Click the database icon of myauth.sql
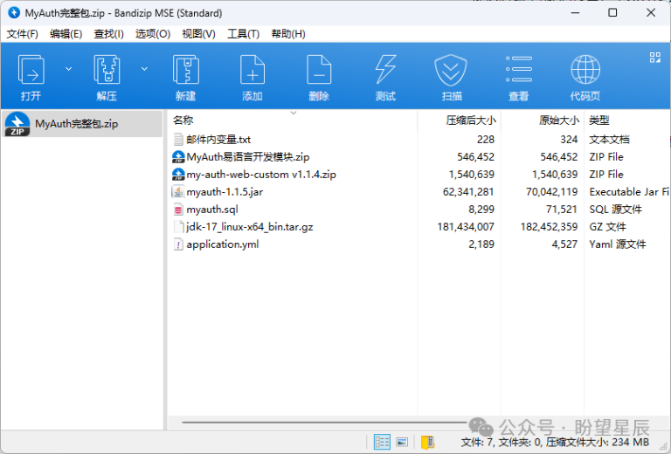Viewport: 671px width, 454px height. (178, 210)
